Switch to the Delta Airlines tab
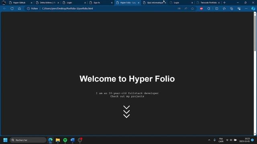The width and height of the screenshot is (257, 144). [47, 3]
